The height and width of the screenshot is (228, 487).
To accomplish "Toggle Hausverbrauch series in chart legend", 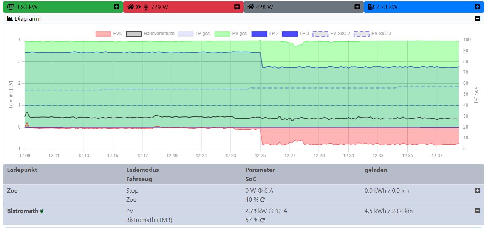I will [x=150, y=34].
